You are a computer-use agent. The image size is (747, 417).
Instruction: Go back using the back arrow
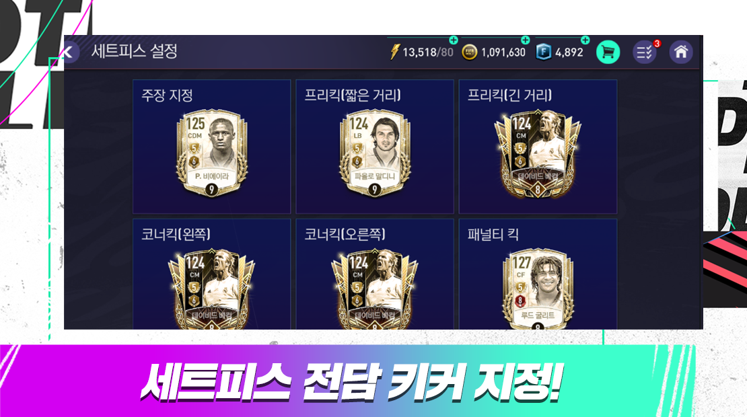pos(71,52)
